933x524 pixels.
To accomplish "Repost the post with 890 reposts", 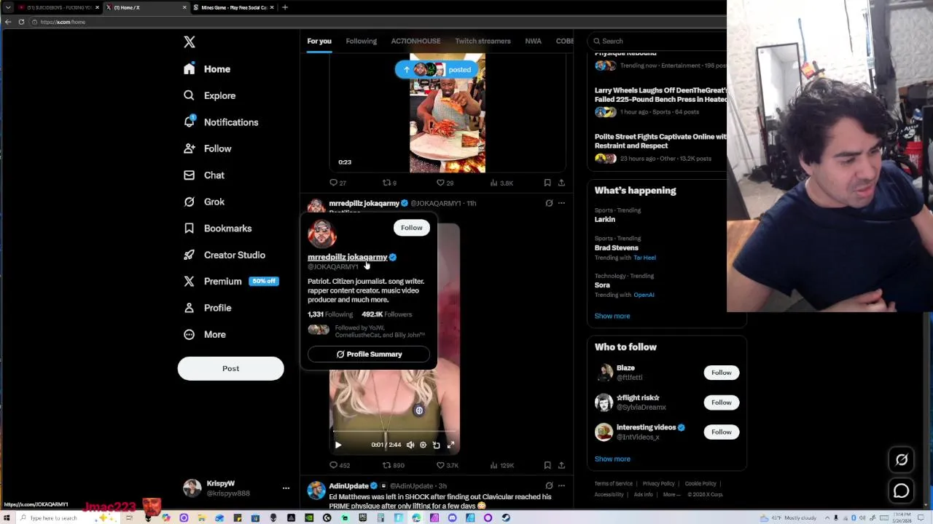I will (394, 465).
